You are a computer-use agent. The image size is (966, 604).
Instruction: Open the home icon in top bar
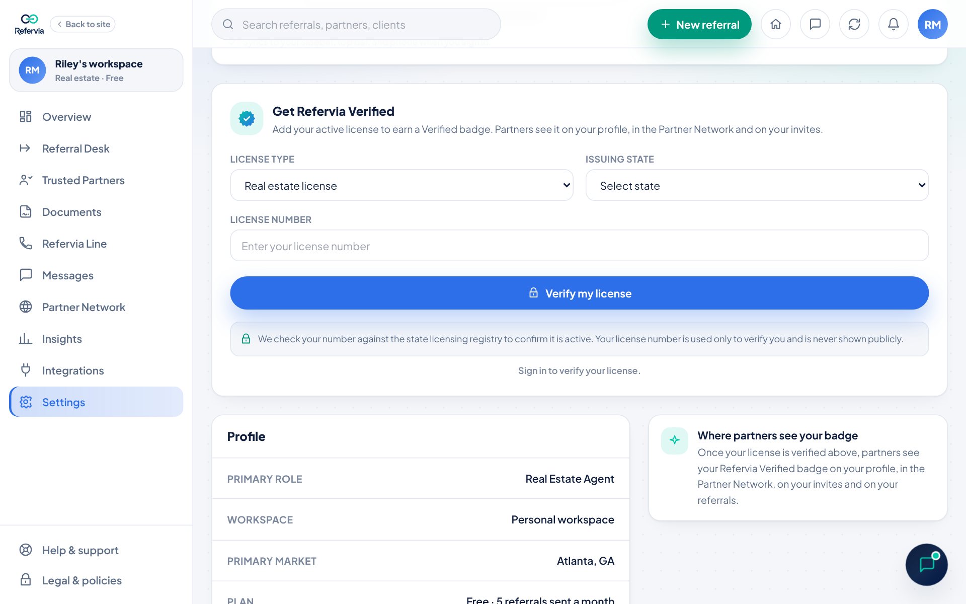coord(776,24)
